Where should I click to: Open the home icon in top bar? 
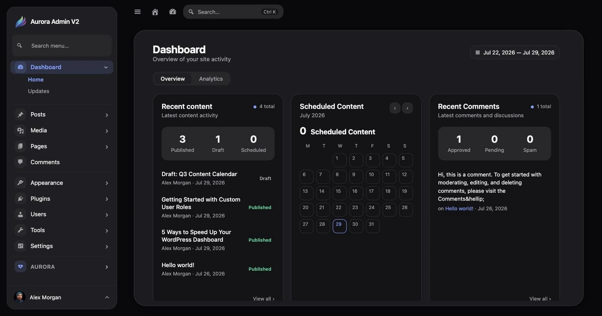[x=155, y=12]
